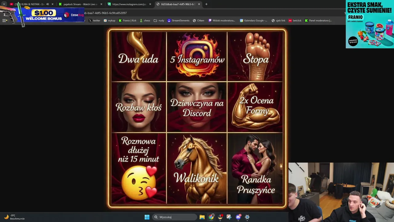Close the KUBA & NEITAN tab
Screen dimensions: 394x222
53,4
